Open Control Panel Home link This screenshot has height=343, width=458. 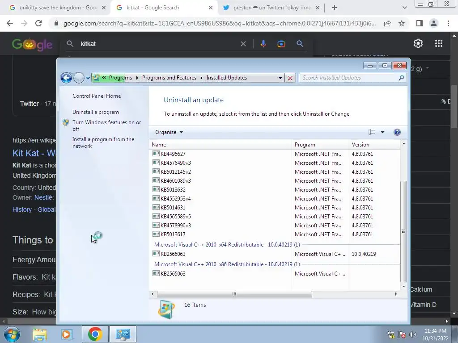click(97, 96)
